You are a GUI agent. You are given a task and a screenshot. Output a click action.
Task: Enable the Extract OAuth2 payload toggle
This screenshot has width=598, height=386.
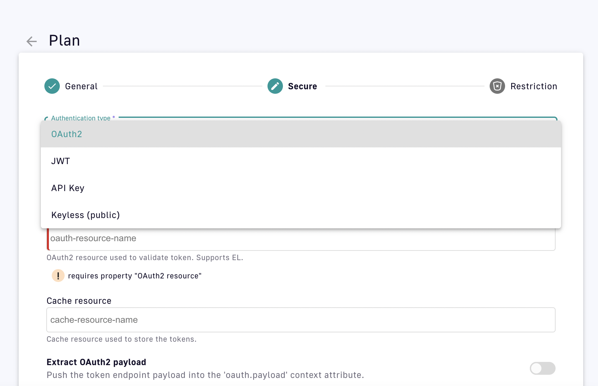542,368
